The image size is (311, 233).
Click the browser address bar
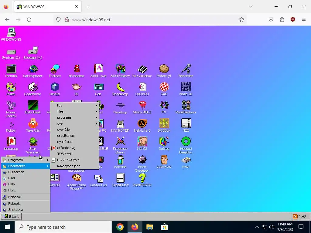[x=150, y=20]
